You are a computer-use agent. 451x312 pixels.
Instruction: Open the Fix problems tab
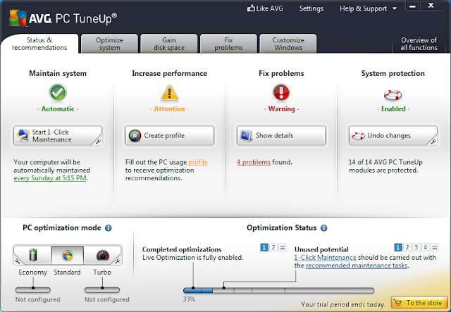(x=228, y=44)
